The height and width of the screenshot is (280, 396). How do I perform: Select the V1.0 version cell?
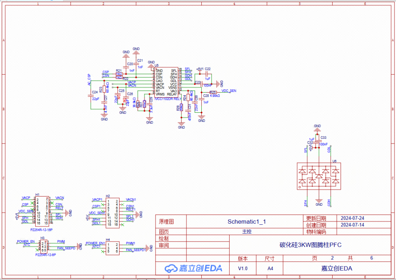click(x=243, y=268)
